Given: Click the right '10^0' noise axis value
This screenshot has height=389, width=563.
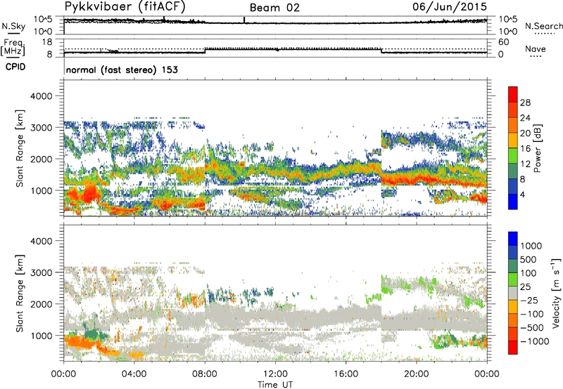Looking at the screenshot, I should pyautogui.click(x=508, y=32).
